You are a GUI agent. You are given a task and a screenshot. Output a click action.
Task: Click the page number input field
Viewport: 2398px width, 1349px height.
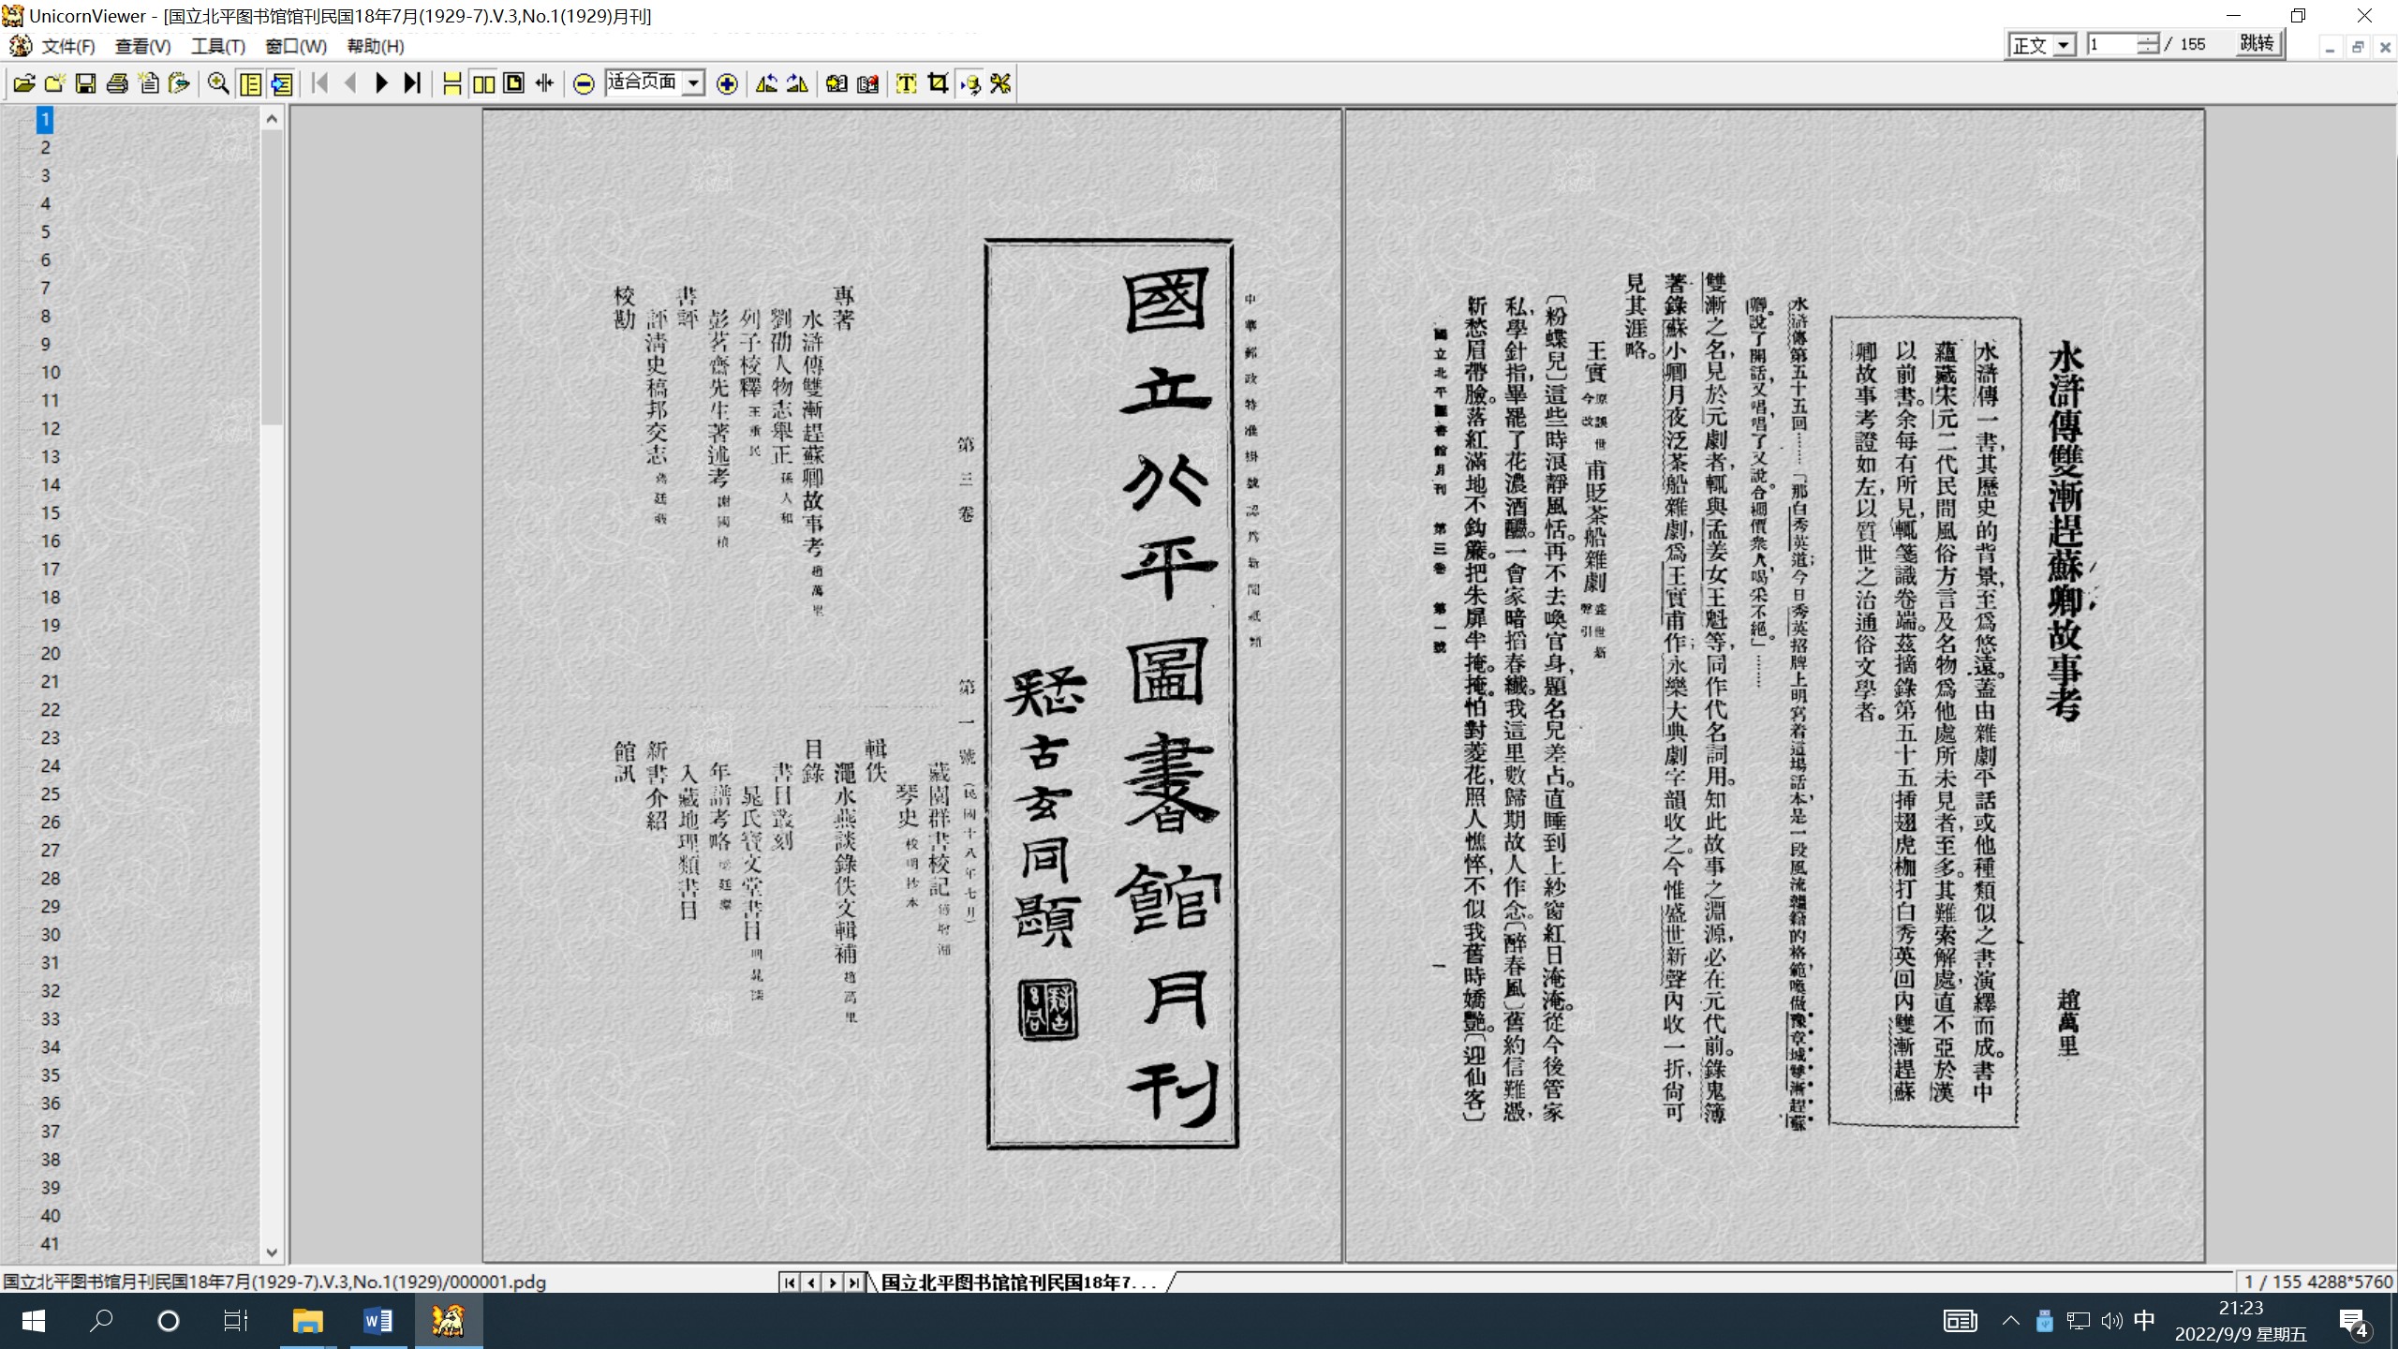click(2111, 44)
